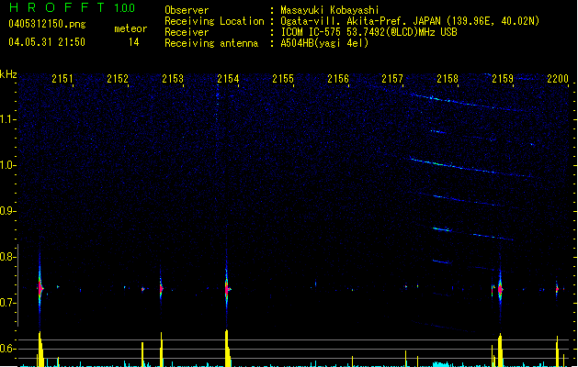Click the strong meteor echo at 2159

(x=500, y=289)
